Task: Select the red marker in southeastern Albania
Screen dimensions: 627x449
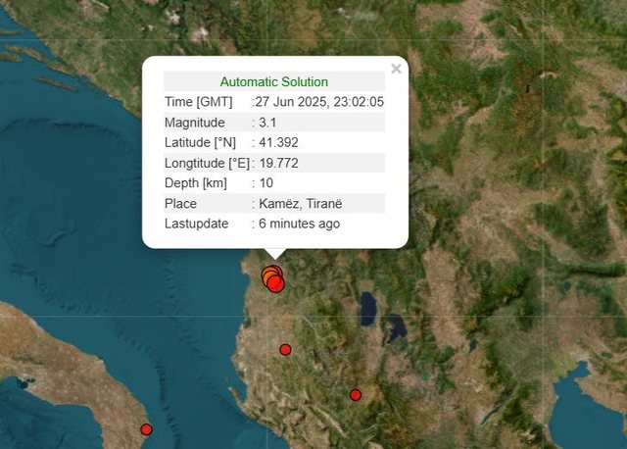Action: pyautogui.click(x=356, y=395)
